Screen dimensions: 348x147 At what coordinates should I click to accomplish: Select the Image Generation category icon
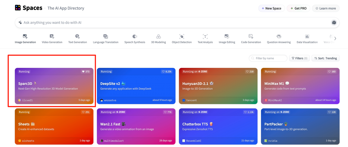coord(25,36)
